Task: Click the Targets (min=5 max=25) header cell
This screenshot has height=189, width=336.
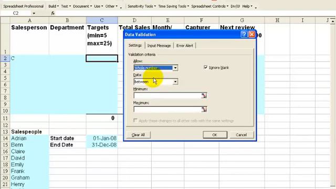Action: pyautogui.click(x=102, y=39)
